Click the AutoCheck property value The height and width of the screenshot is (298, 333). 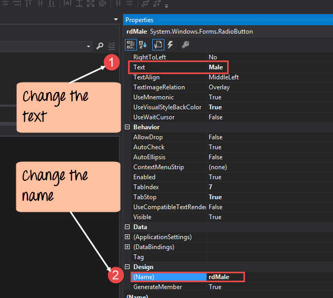(x=215, y=147)
